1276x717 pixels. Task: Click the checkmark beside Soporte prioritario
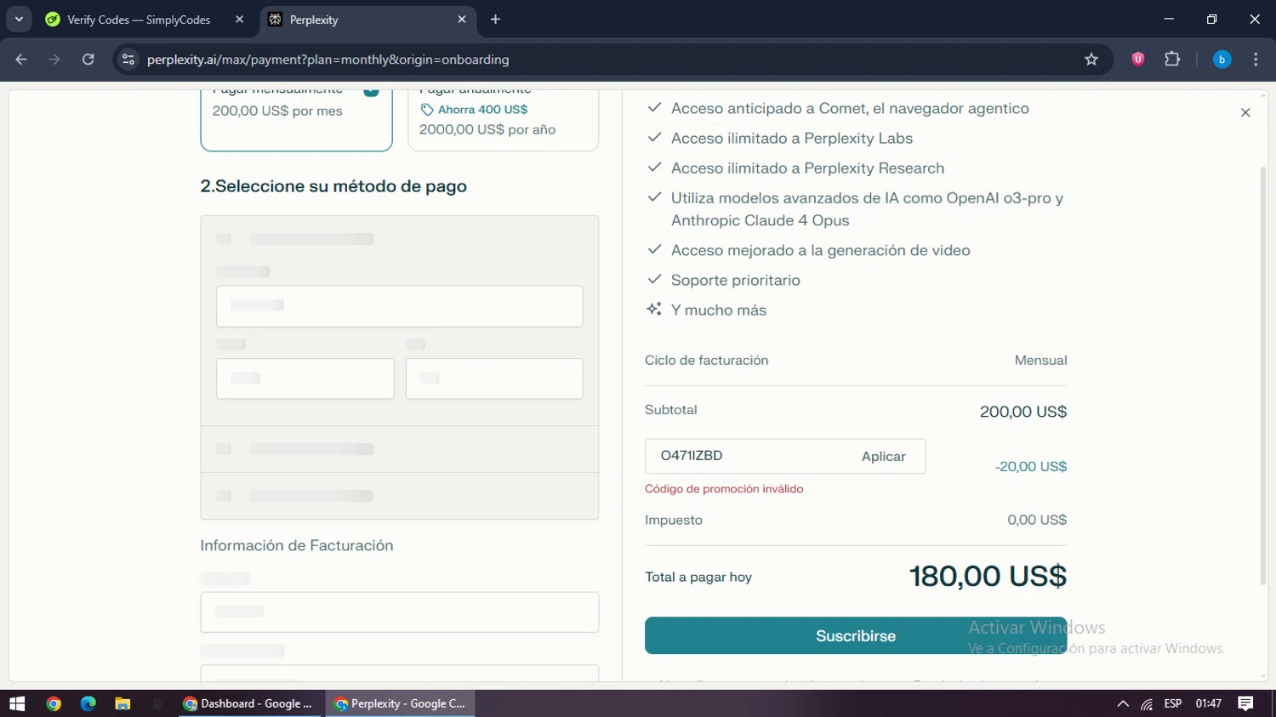pyautogui.click(x=654, y=279)
